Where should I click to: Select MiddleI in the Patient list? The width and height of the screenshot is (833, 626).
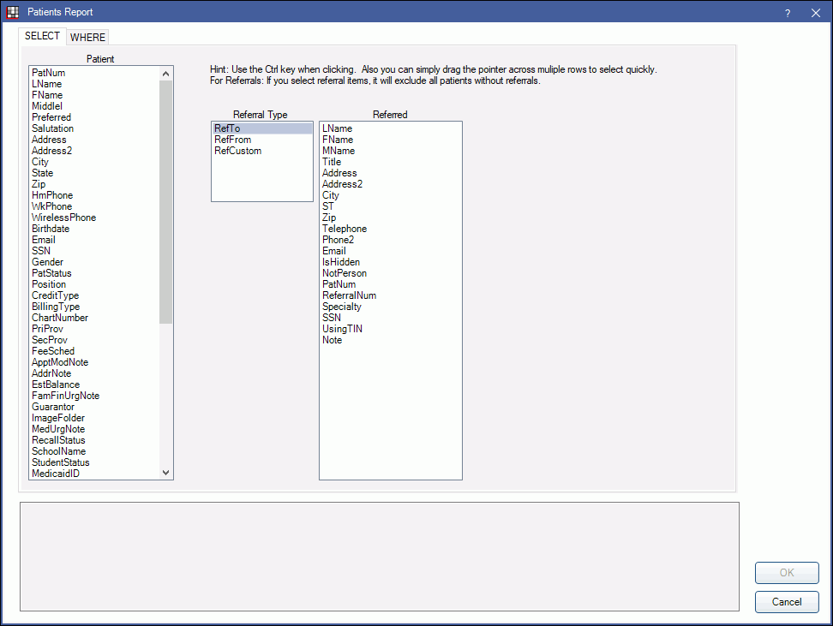tap(94, 106)
